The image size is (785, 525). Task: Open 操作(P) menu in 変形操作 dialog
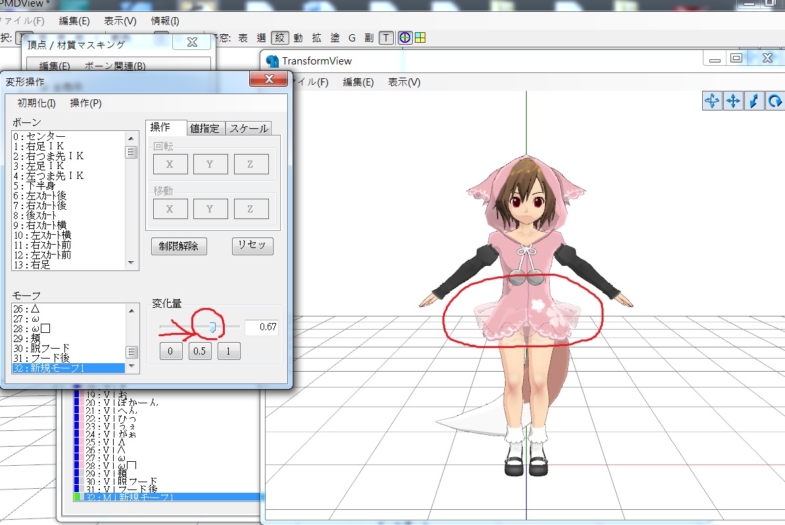[x=85, y=103]
